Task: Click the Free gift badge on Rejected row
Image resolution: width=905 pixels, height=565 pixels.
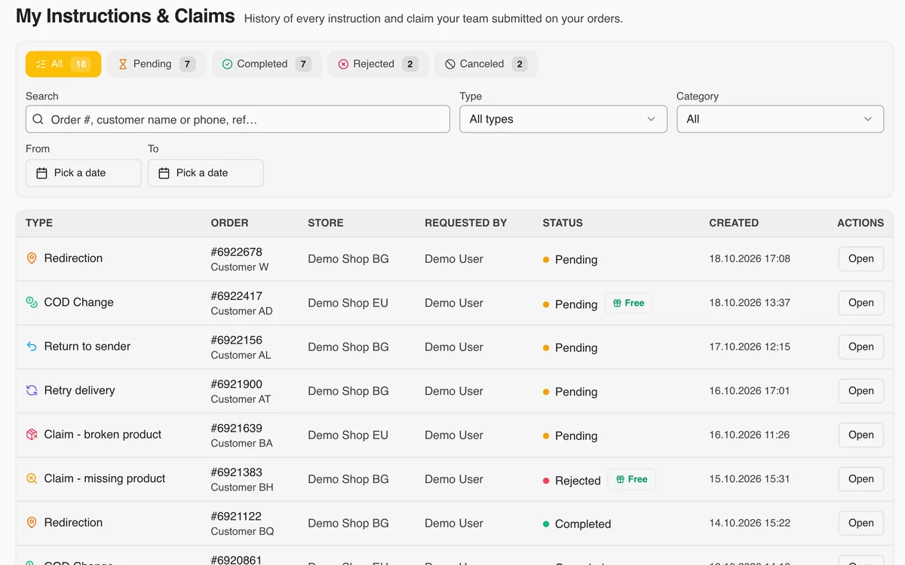Action: tap(632, 479)
